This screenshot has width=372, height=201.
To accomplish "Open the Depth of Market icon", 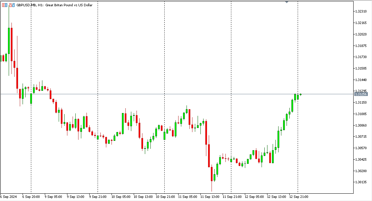I will (5, 5).
